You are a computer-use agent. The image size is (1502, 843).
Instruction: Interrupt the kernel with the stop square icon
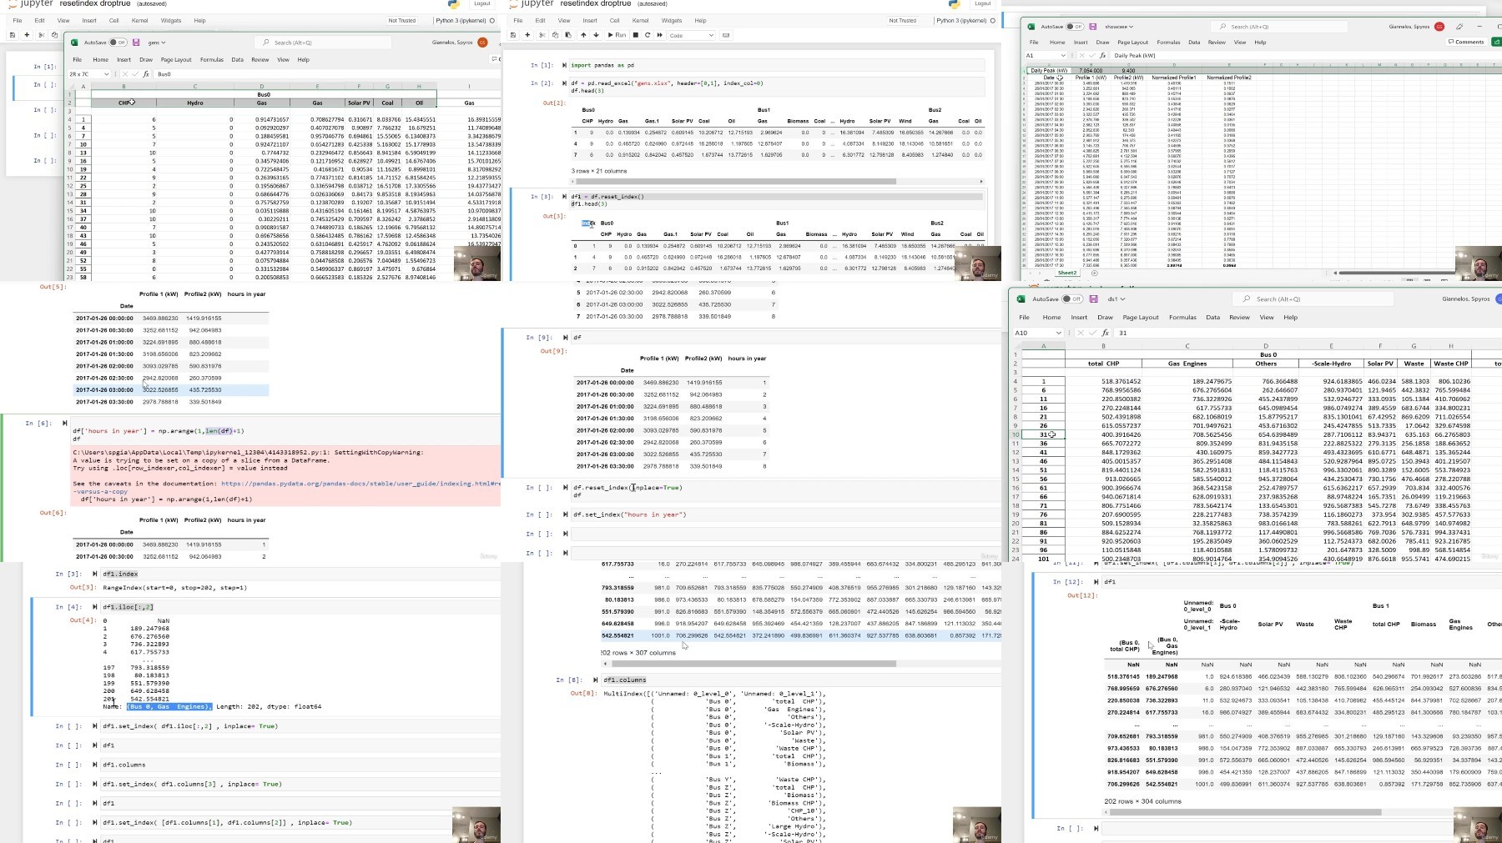(x=636, y=35)
